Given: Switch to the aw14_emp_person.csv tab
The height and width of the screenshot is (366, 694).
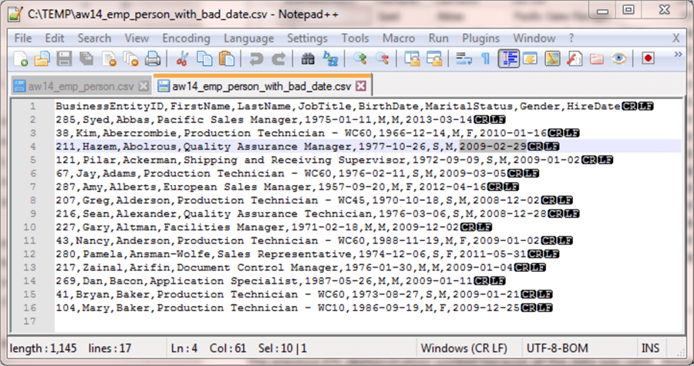Looking at the screenshot, I should (x=80, y=86).
